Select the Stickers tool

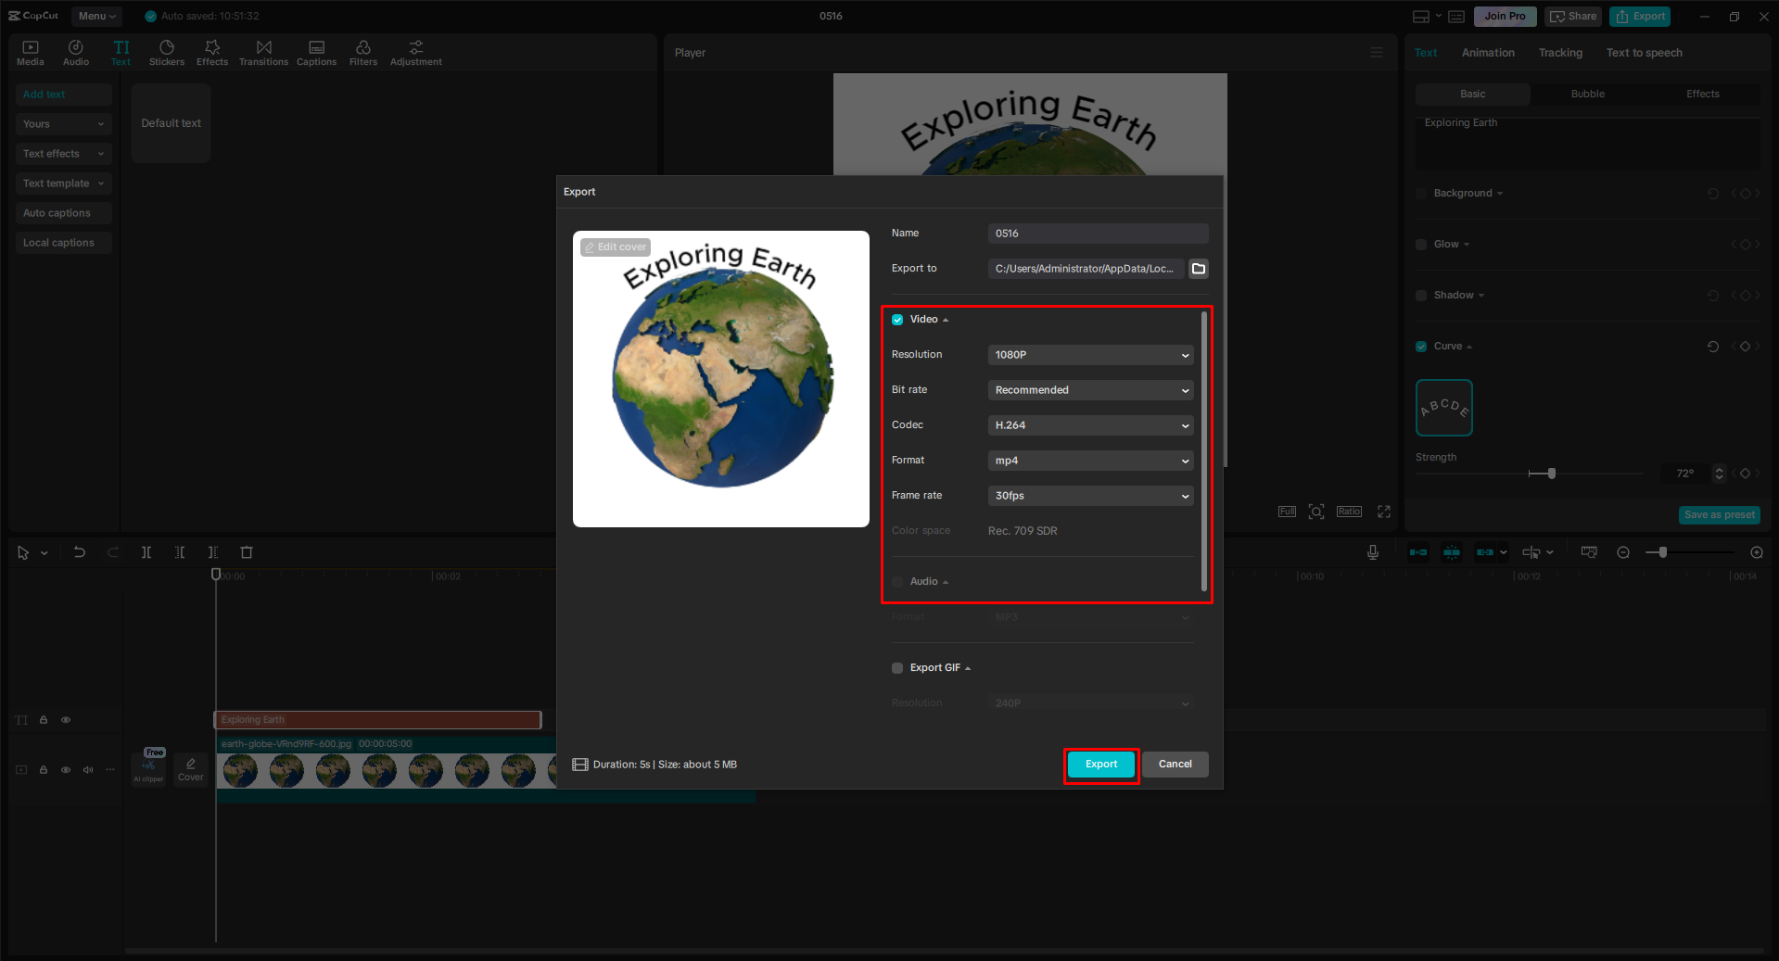[167, 52]
